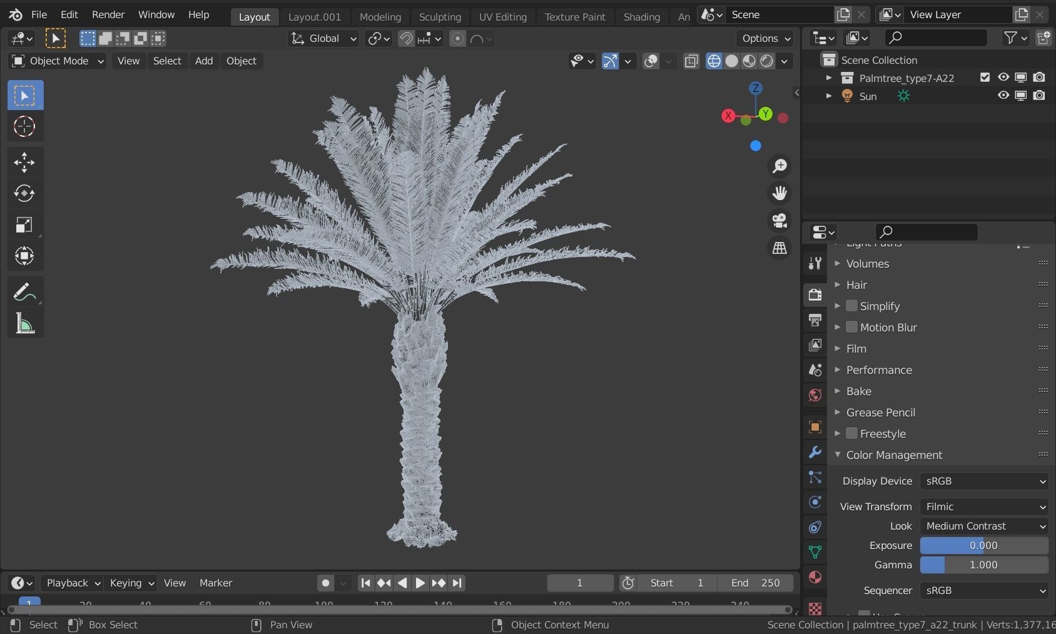Open the Playback popover

(x=73, y=583)
